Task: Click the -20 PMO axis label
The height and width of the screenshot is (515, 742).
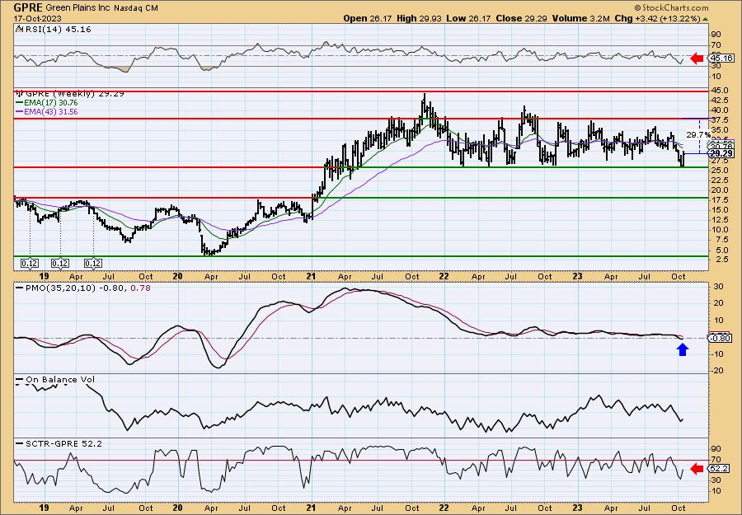Action: pyautogui.click(x=717, y=370)
